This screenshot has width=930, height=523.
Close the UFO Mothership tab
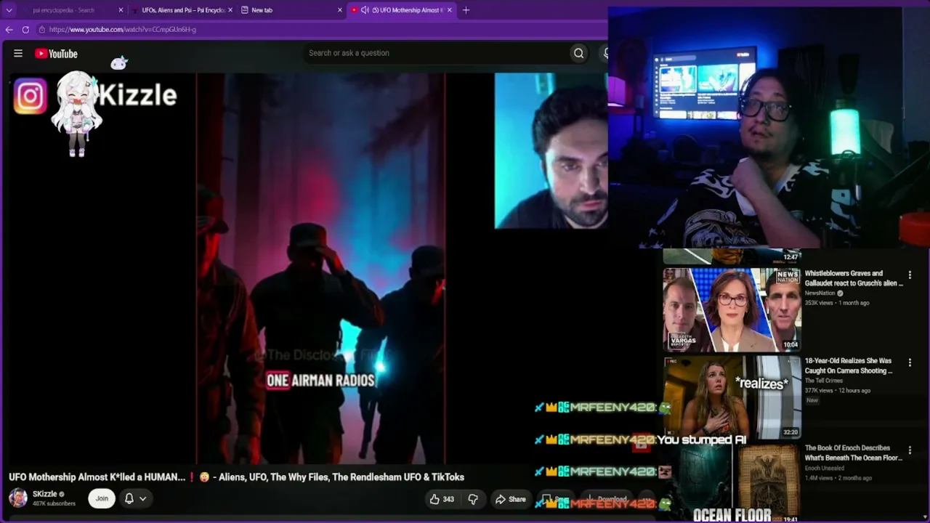click(449, 10)
